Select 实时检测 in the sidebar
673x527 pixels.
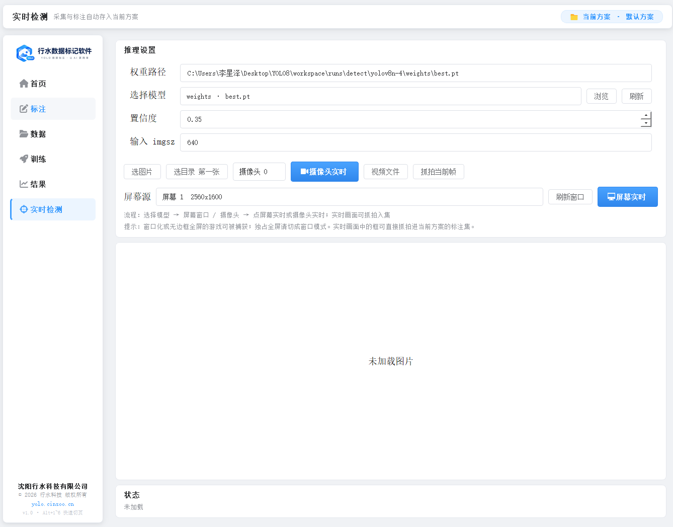(x=53, y=209)
